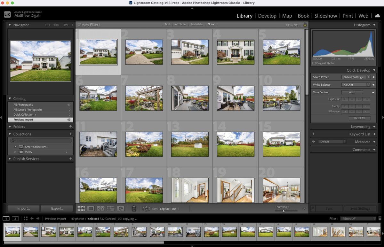Select the Attribute filter tab
This screenshot has width=384, height=247.
click(x=180, y=24)
